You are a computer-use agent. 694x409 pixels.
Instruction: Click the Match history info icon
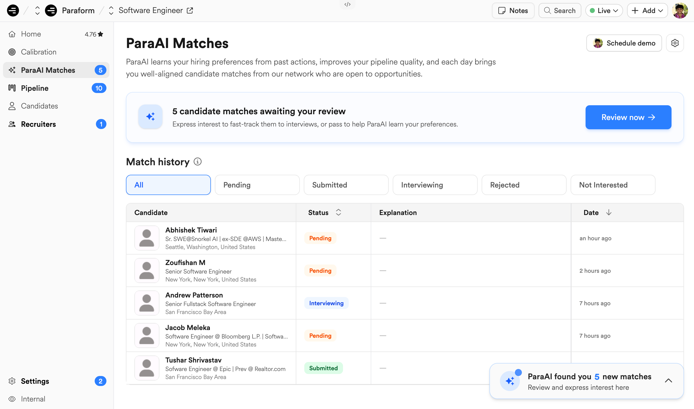[x=197, y=161]
